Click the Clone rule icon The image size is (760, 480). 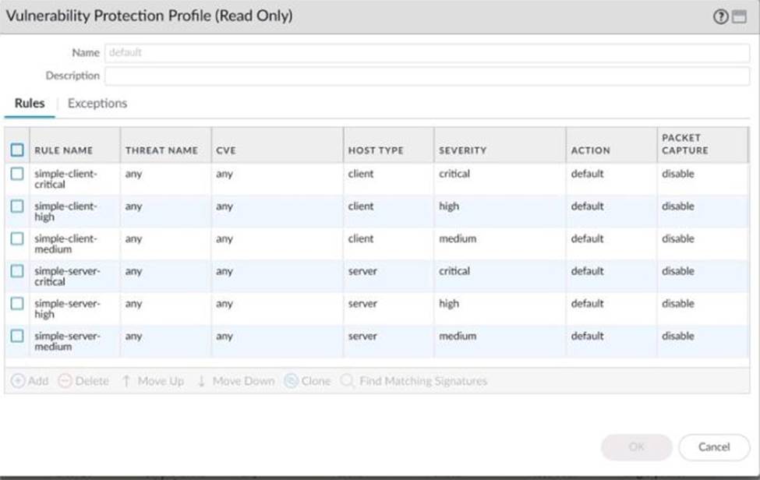tap(292, 381)
